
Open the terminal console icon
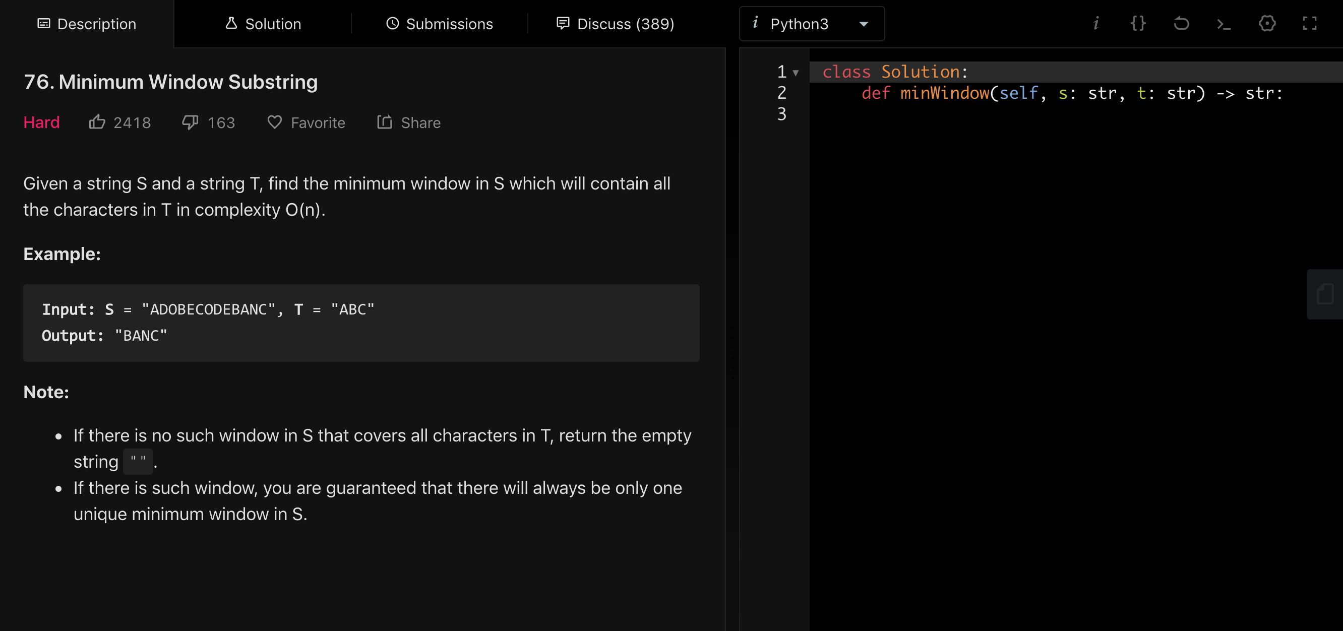1224,24
